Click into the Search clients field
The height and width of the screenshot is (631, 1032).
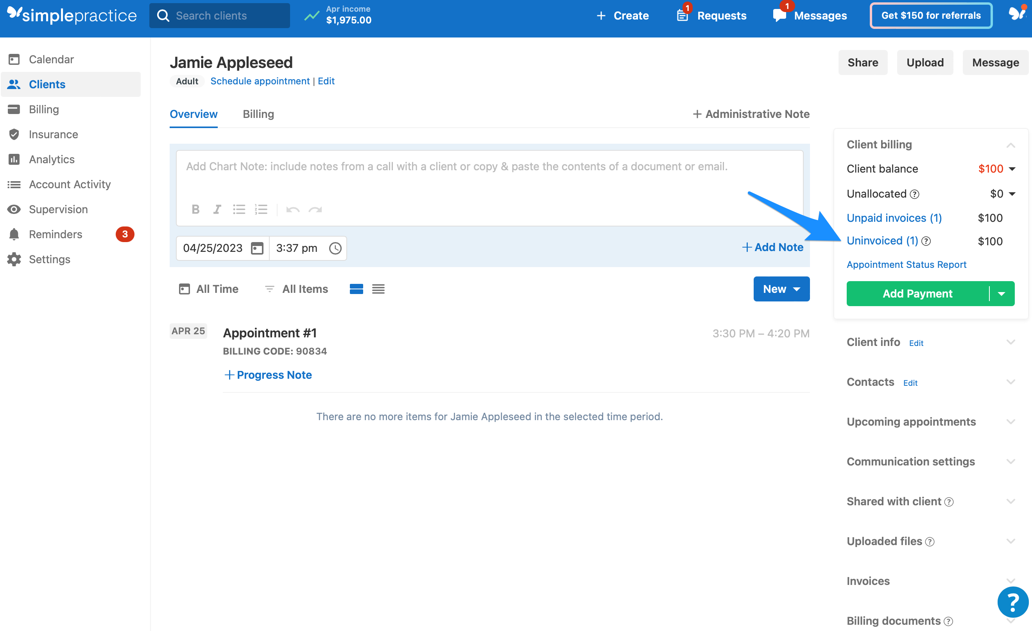[219, 16]
